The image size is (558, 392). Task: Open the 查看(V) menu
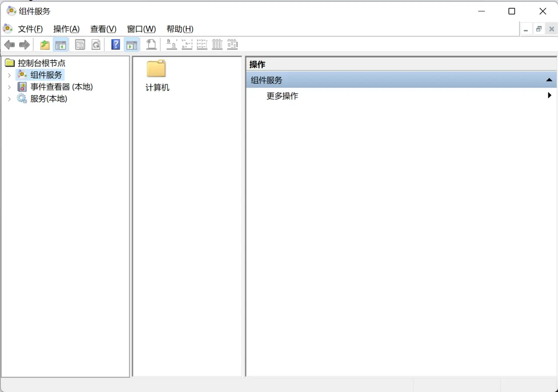tap(103, 29)
